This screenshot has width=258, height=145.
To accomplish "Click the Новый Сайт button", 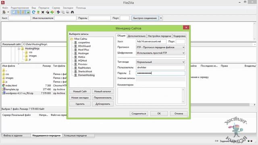I will (x=80, y=91).
